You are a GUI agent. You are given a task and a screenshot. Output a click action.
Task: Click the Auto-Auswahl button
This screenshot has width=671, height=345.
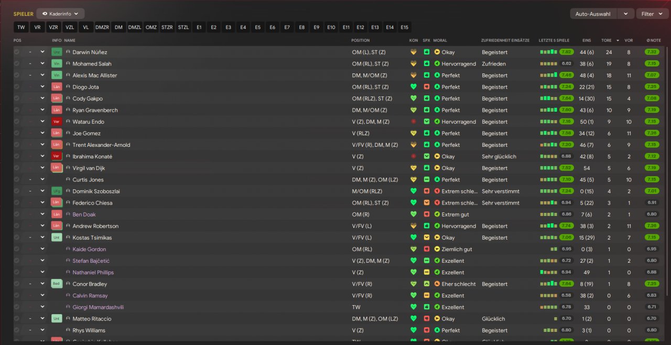(593, 14)
